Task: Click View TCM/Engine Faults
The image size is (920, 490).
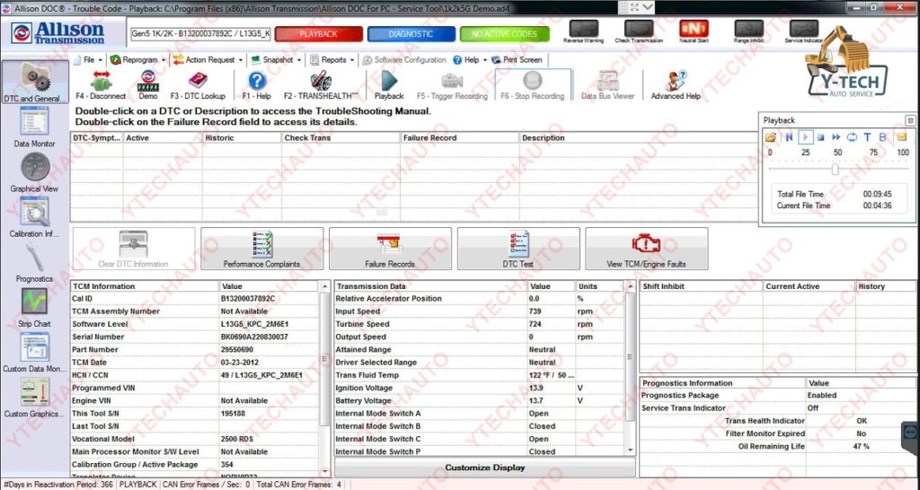Action: 646,249
